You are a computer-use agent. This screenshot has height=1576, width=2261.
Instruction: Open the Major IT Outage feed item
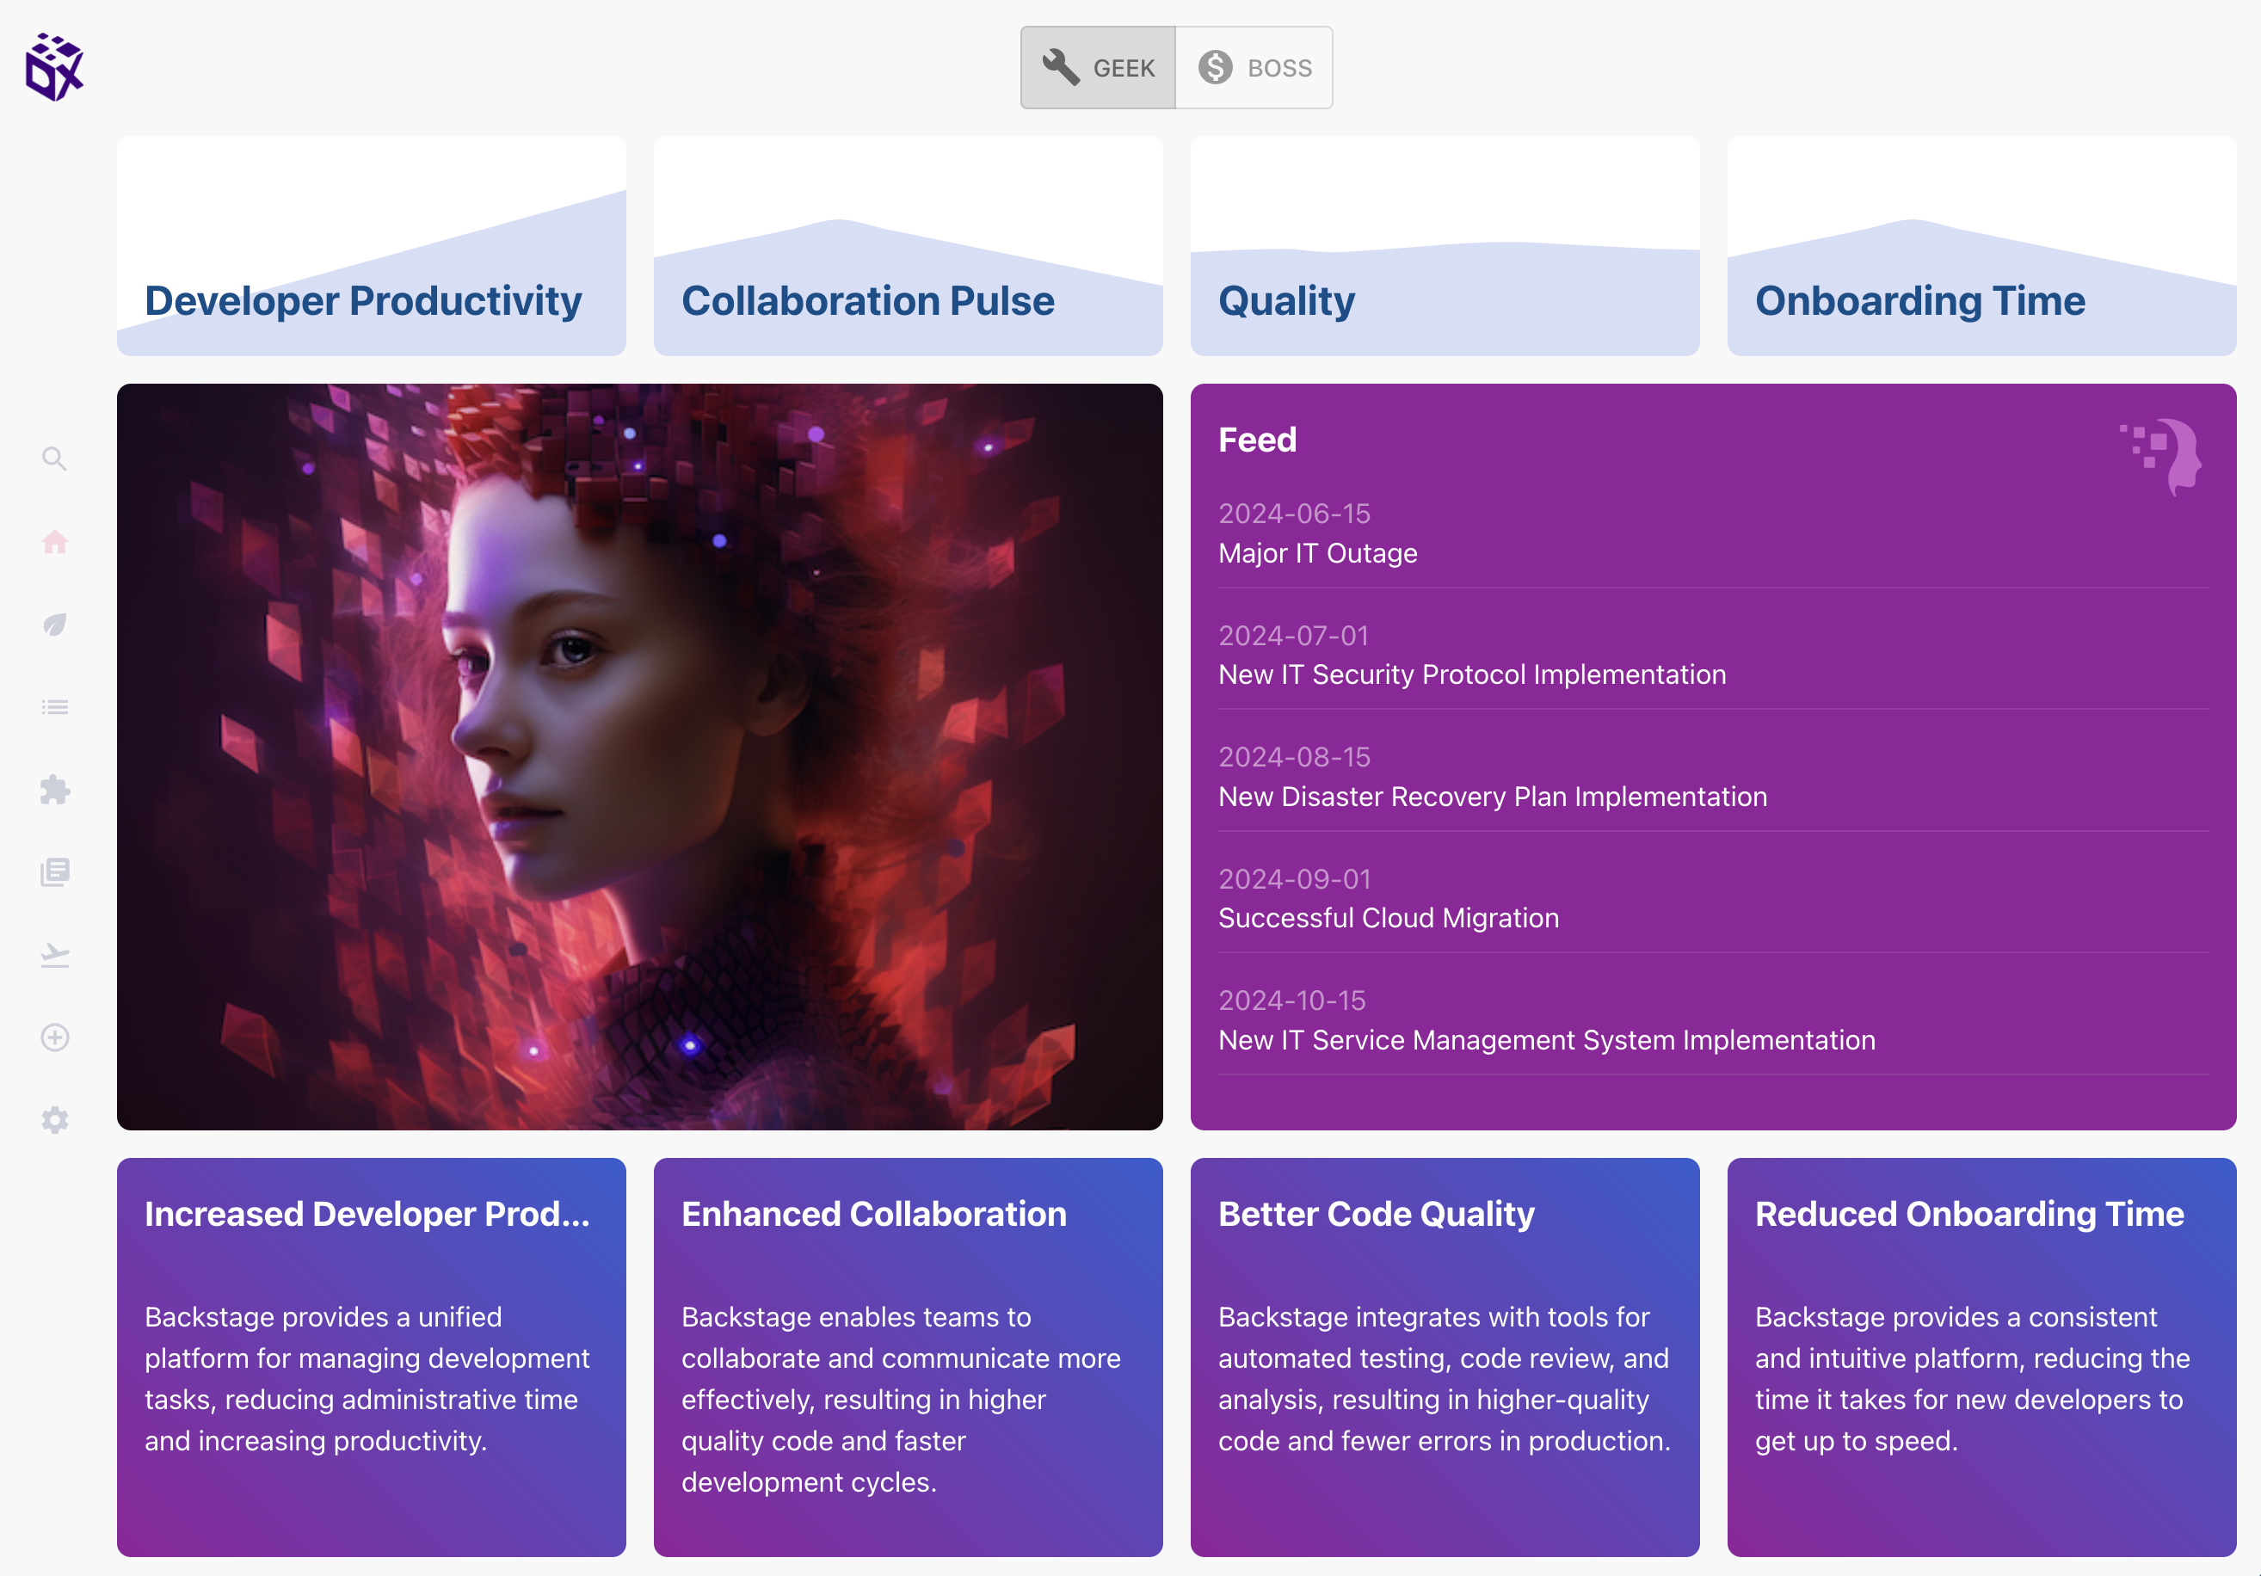pyautogui.click(x=1317, y=553)
